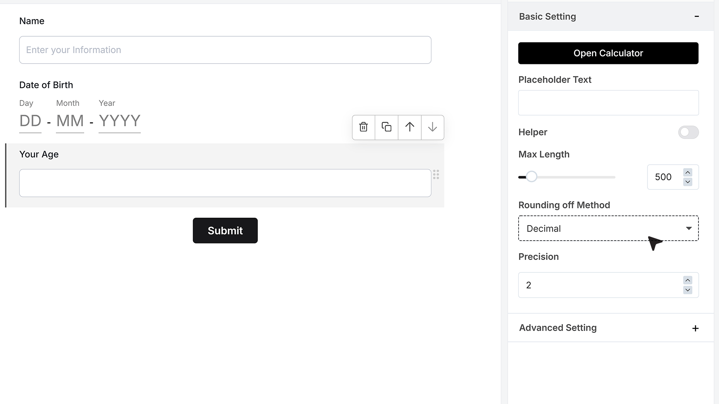Click the Name input field
719x404 pixels.
coord(225,50)
